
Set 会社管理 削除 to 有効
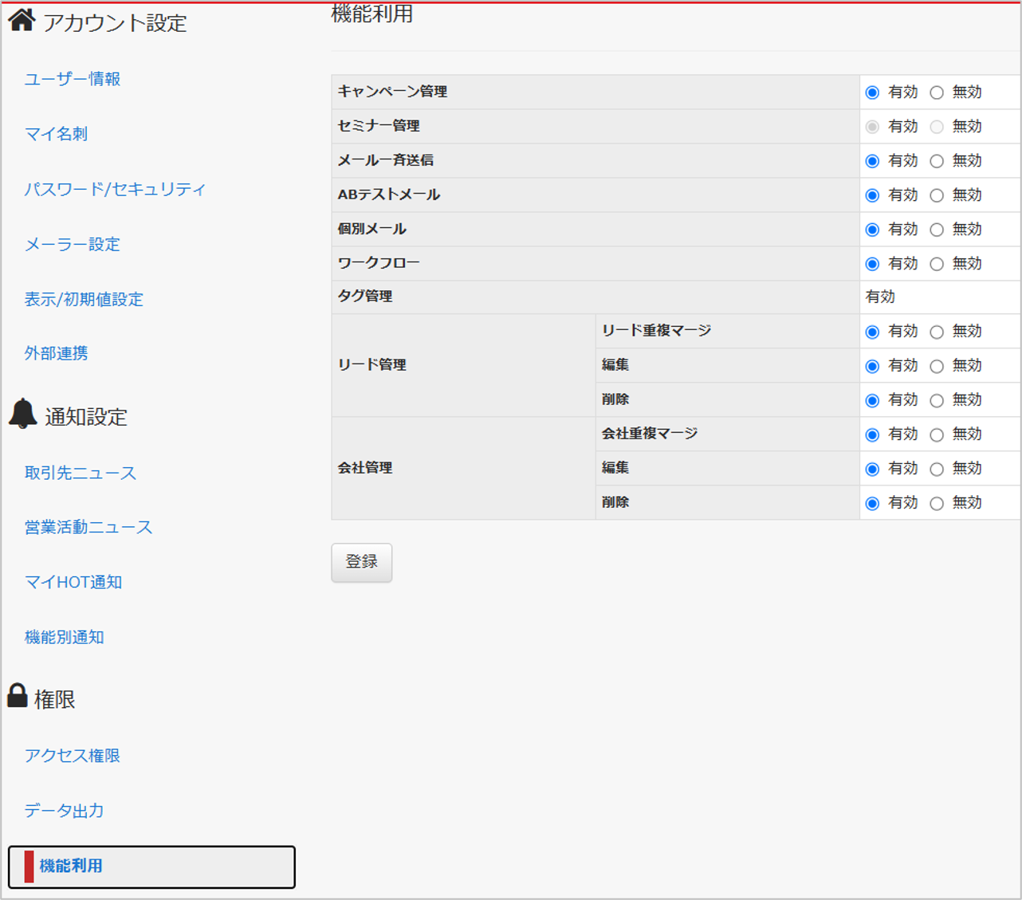coord(872,503)
